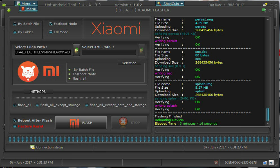Click the log line 'sending persist (4696 KB)'

175,34
